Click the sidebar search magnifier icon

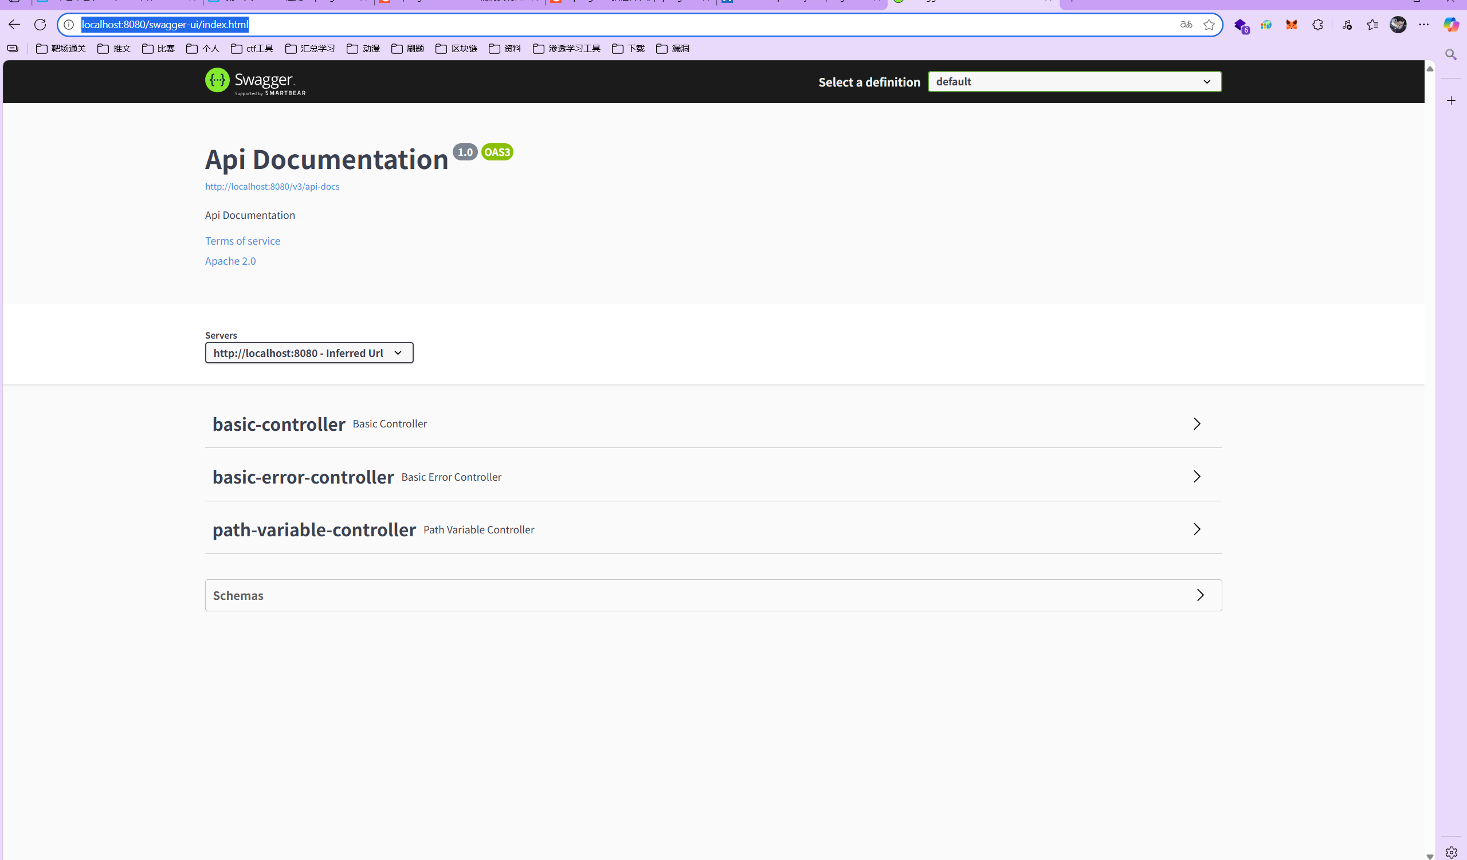(x=1451, y=54)
